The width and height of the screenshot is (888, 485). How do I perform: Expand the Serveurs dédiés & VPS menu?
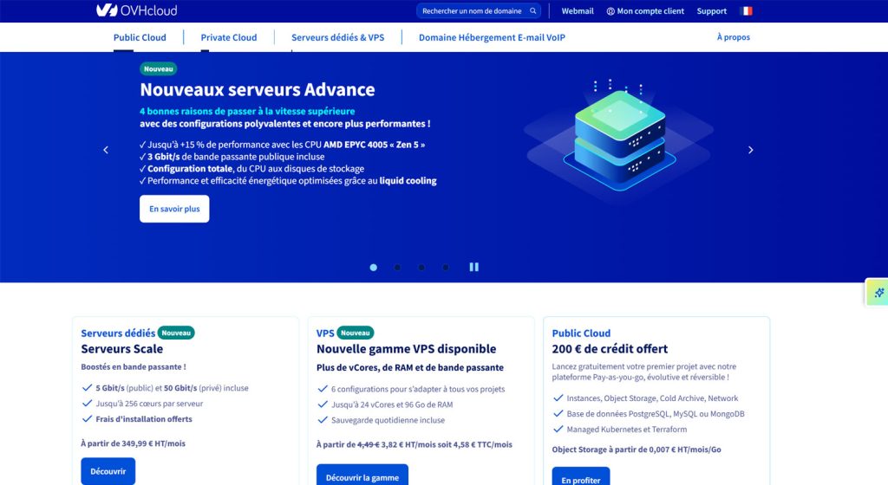click(337, 37)
